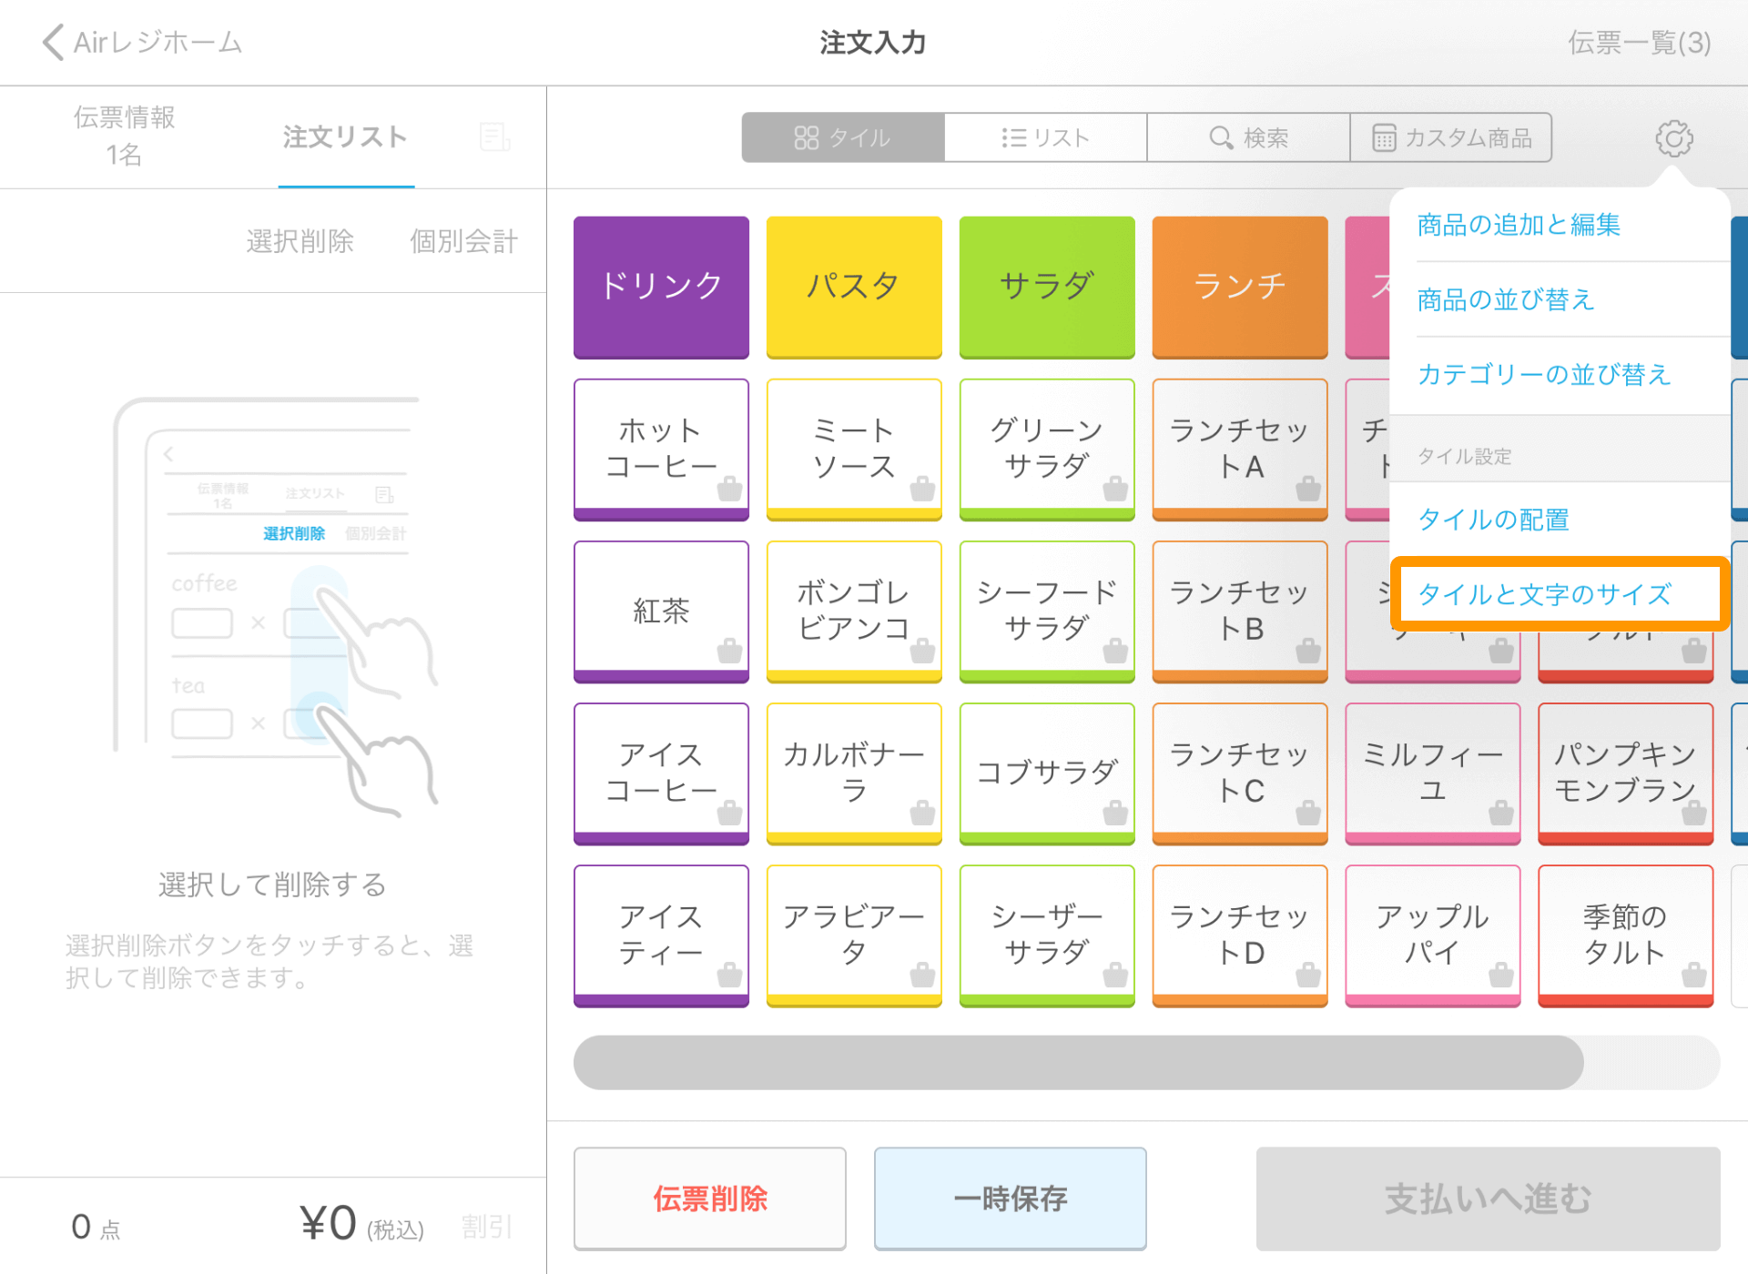Add ホットコーヒー to the order
The height and width of the screenshot is (1274, 1748).
(662, 450)
